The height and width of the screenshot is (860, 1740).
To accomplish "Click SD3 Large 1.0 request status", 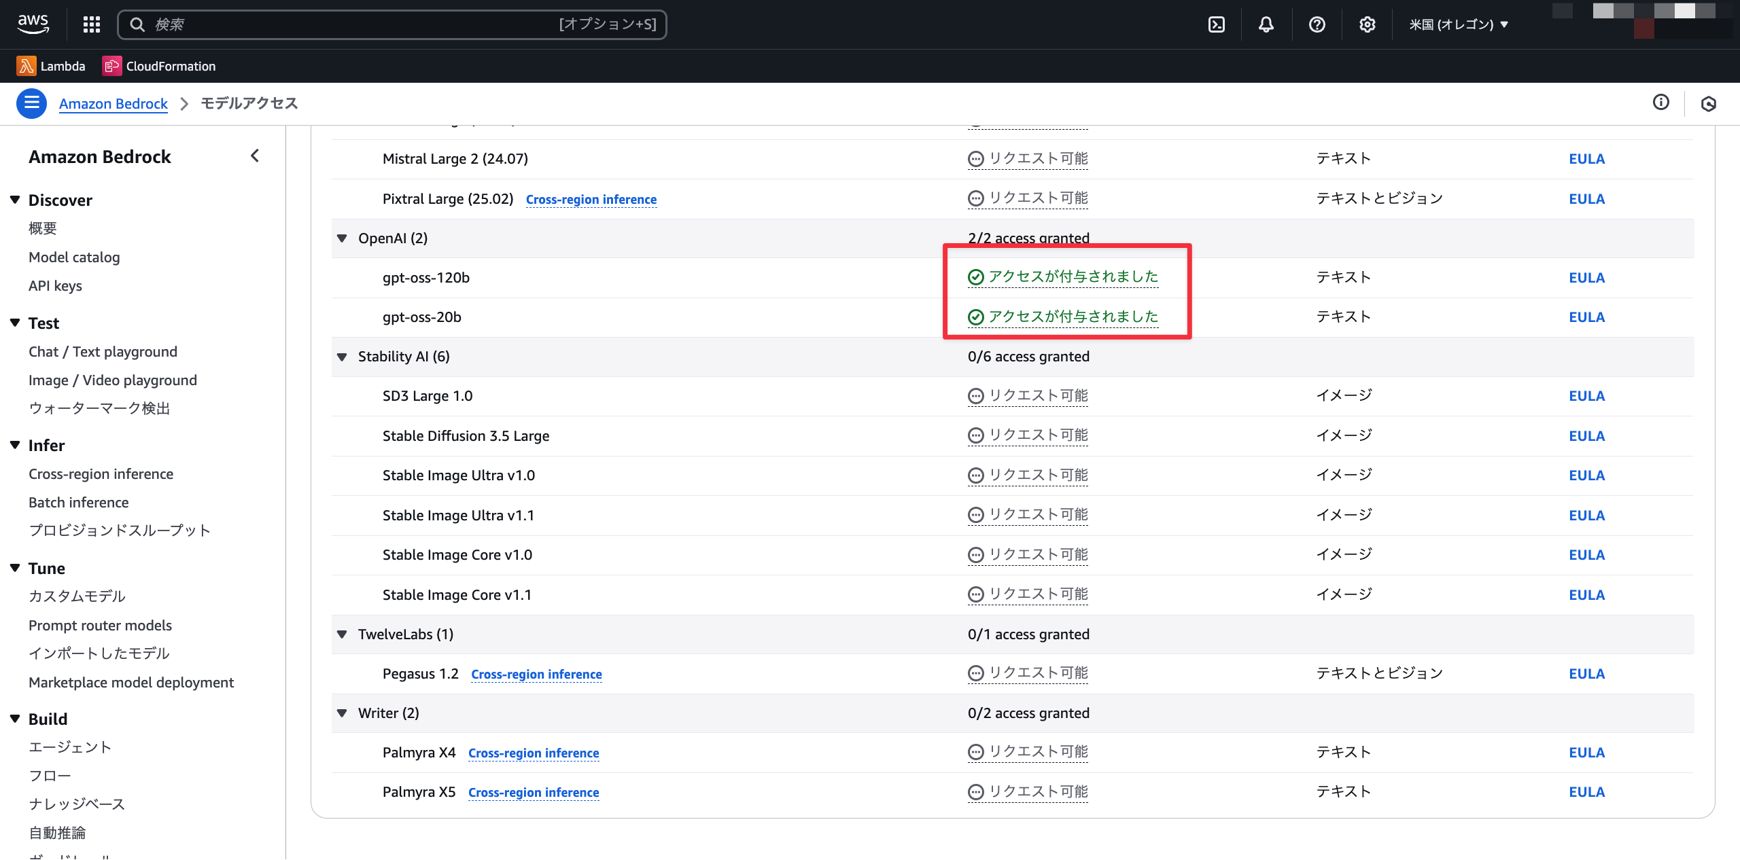I will 1028,396.
